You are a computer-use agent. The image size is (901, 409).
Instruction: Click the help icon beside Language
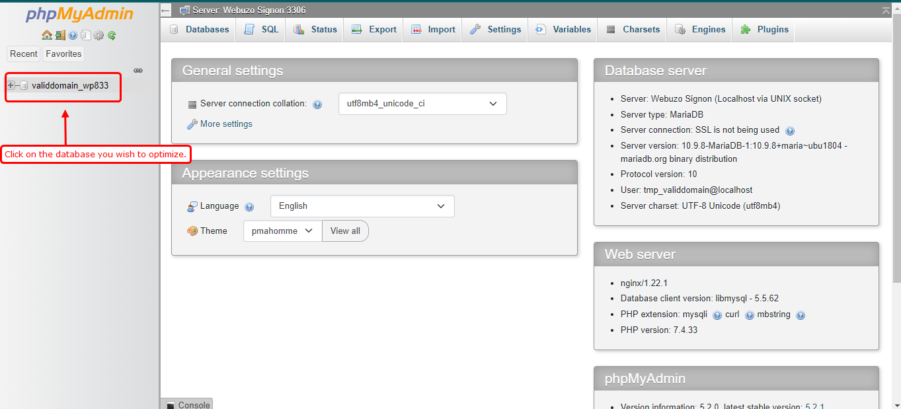(249, 207)
